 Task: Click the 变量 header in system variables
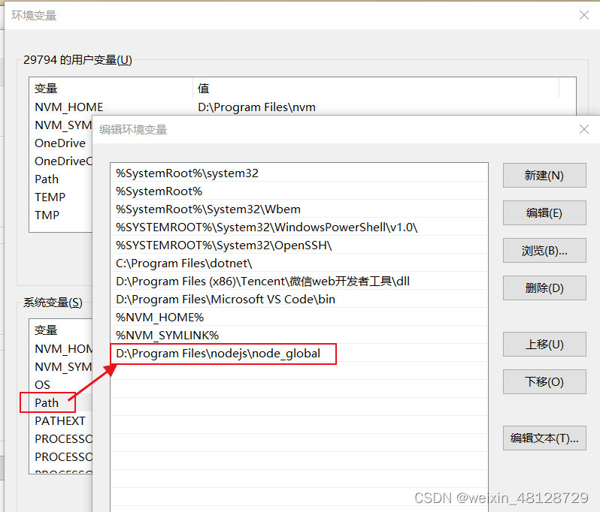(x=46, y=330)
